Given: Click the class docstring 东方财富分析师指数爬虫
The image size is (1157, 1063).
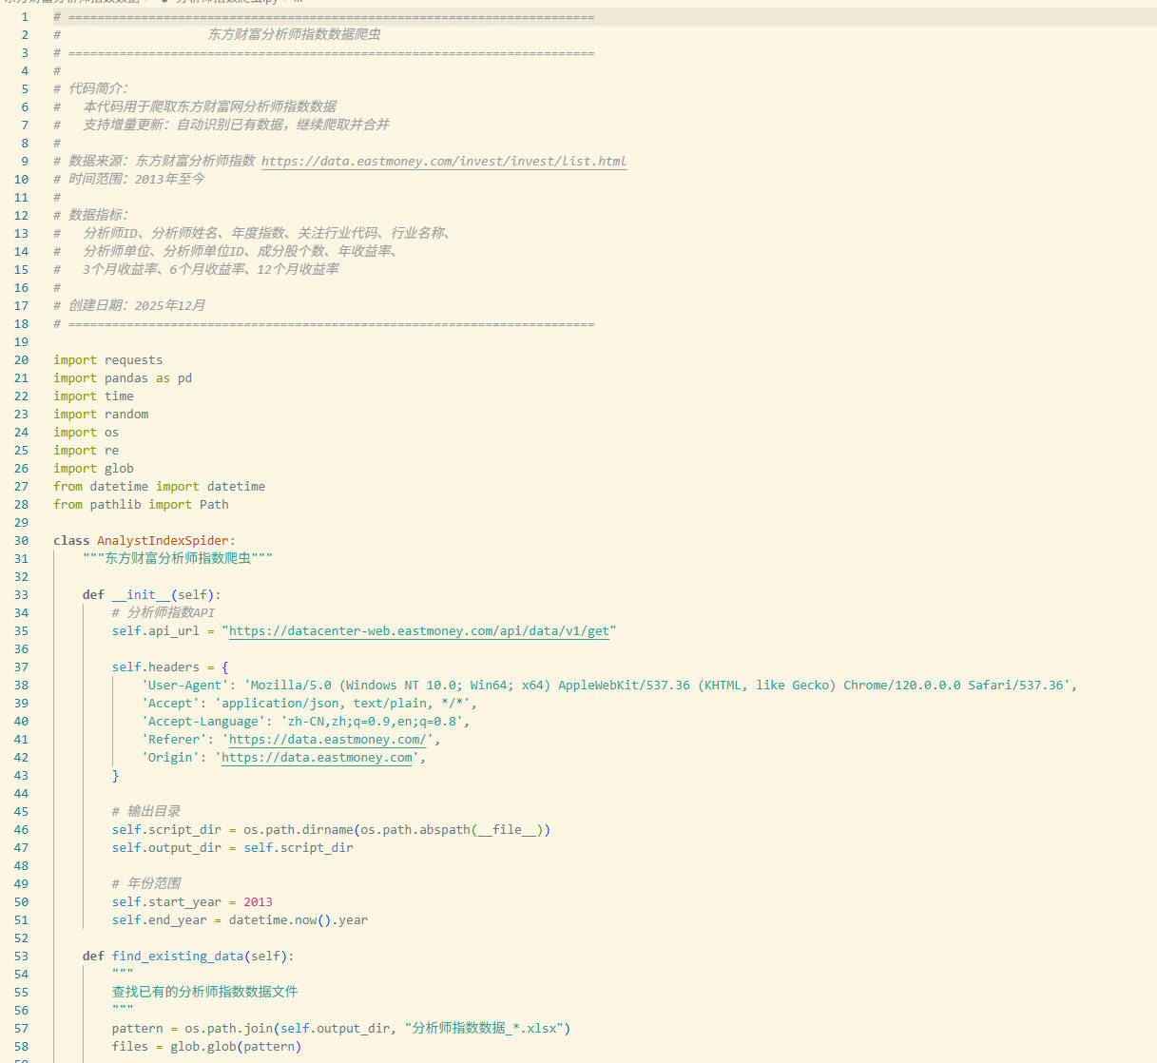Looking at the screenshot, I should click(x=178, y=558).
